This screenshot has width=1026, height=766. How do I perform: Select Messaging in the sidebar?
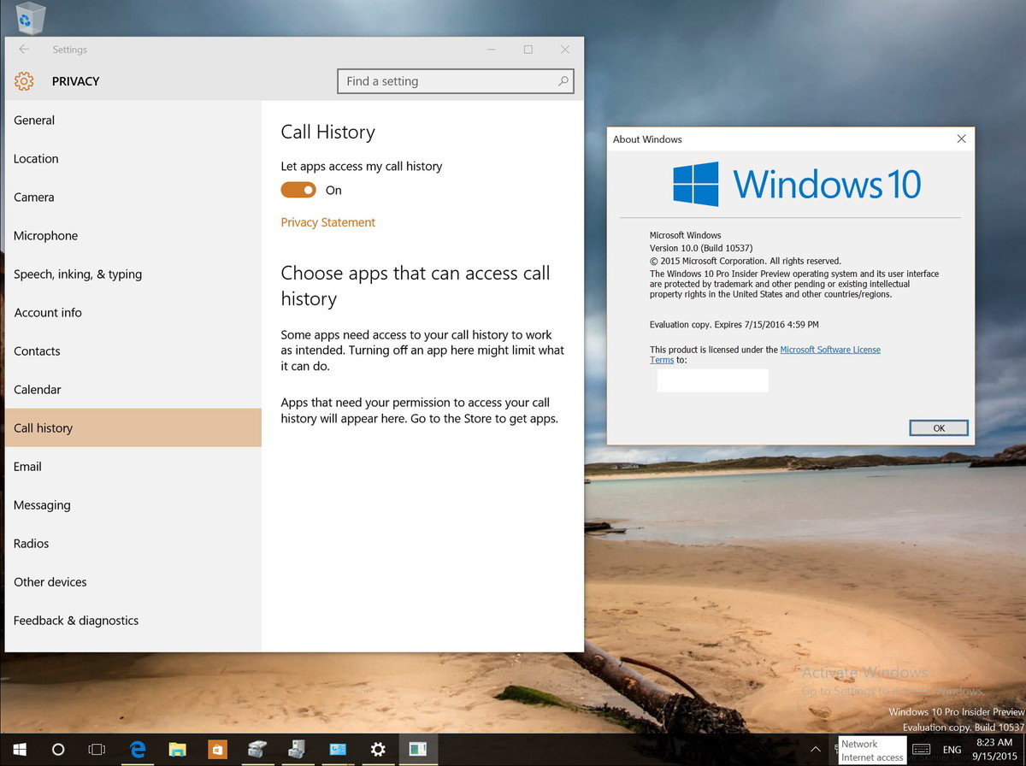[133, 505]
